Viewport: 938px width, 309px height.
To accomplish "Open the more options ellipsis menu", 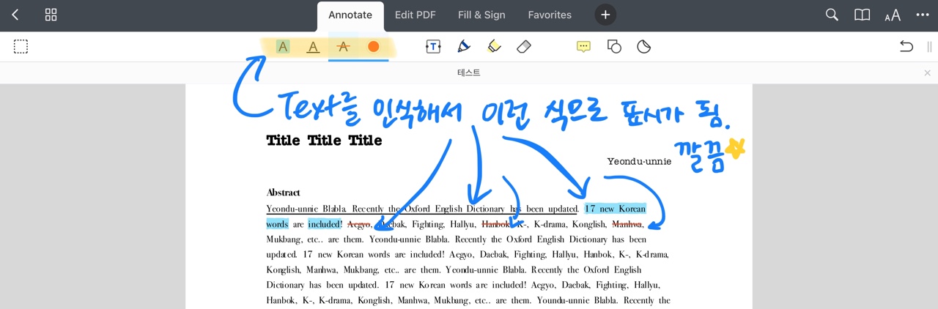I will (x=923, y=15).
